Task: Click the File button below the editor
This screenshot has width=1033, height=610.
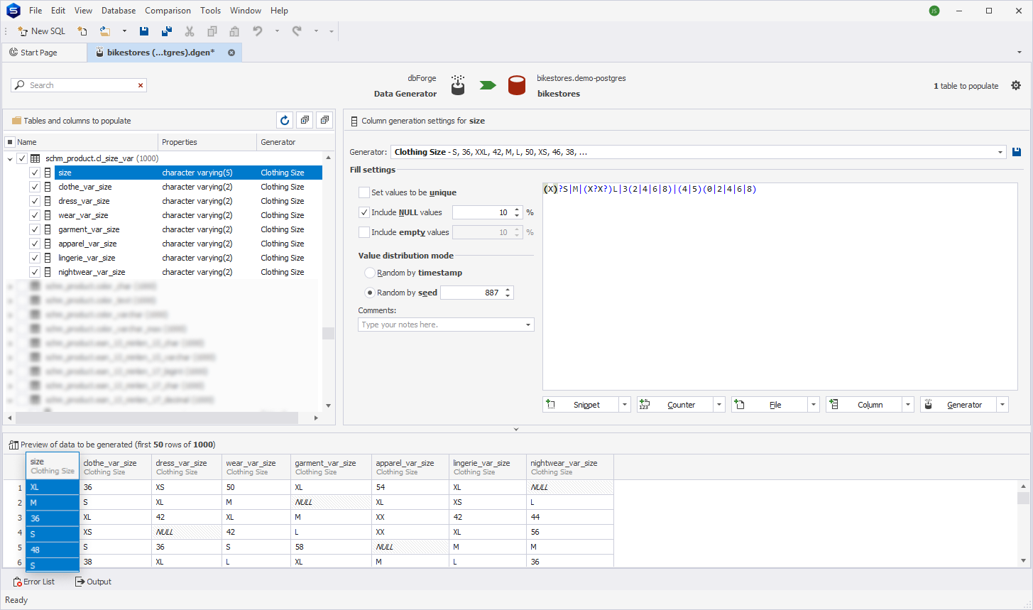Action: (x=770, y=405)
